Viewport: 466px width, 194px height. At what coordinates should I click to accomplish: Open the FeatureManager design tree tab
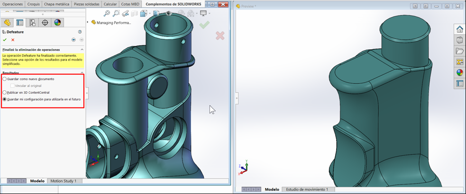8,23
